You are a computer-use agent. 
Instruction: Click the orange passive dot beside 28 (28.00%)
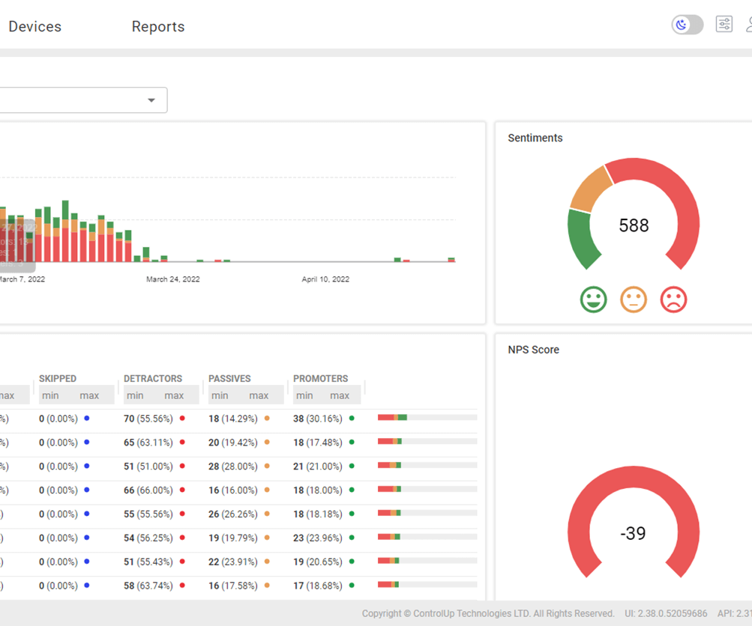(x=267, y=467)
